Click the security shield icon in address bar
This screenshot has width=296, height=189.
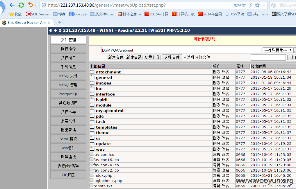tap(44, 5)
